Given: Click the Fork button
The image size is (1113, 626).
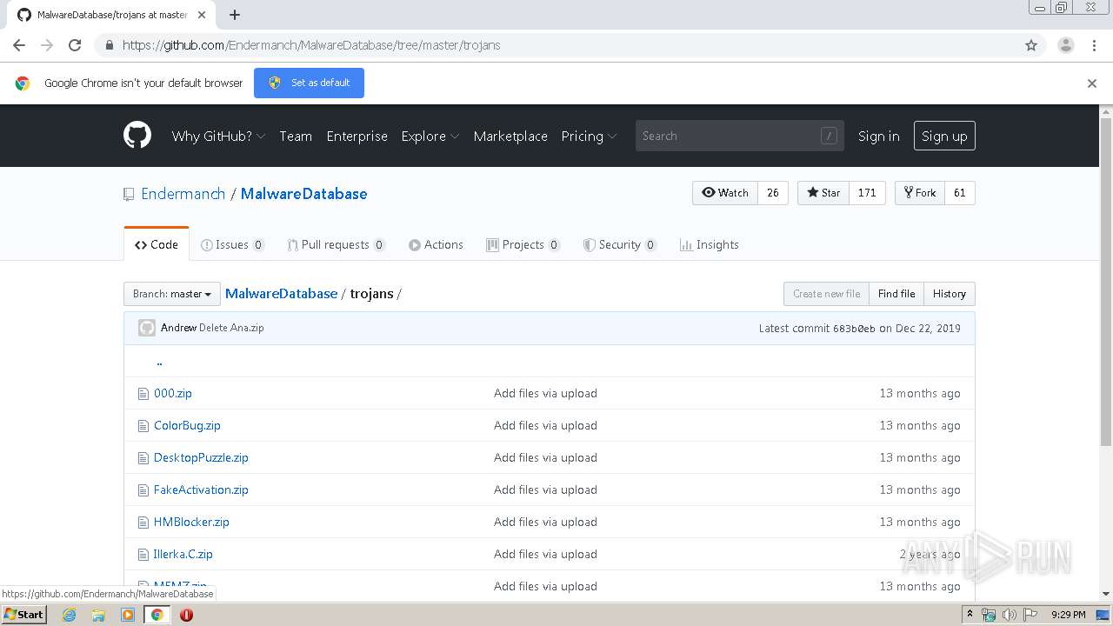Looking at the screenshot, I should [x=920, y=193].
